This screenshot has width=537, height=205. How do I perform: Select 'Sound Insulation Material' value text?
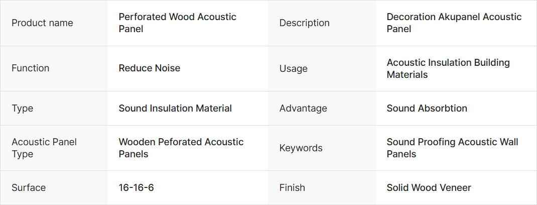[x=175, y=109]
